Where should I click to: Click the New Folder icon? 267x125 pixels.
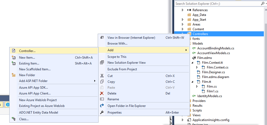14,75
